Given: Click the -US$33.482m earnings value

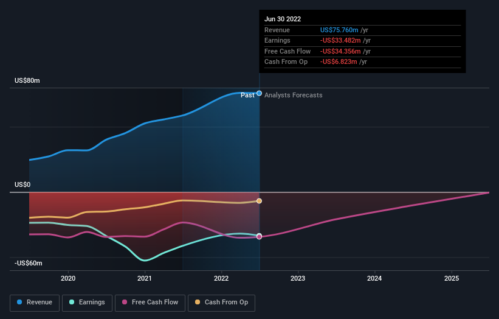Looking at the screenshot, I should click(340, 40).
